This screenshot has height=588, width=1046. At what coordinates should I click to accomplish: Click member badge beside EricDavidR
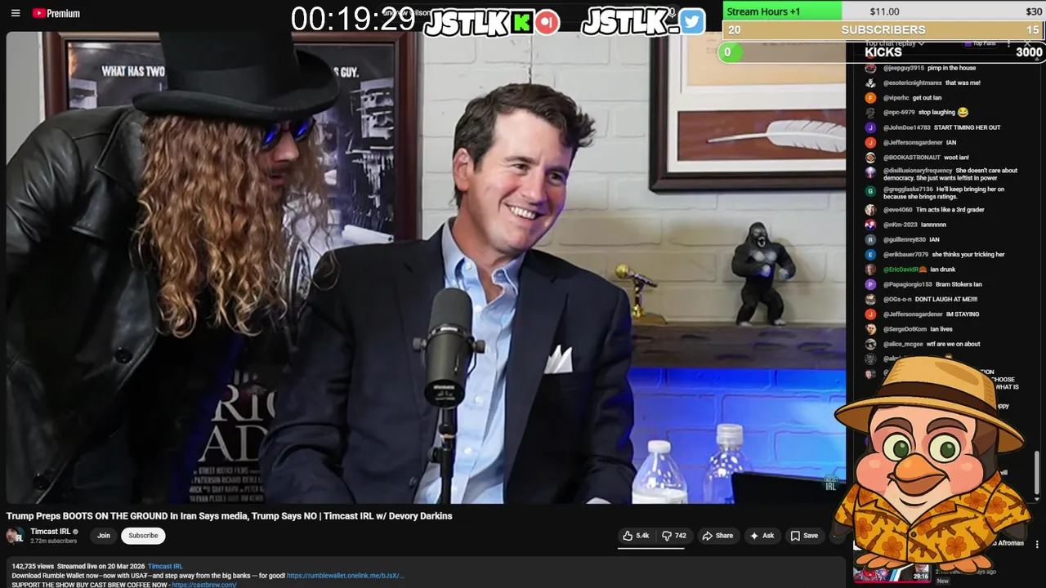[923, 269]
